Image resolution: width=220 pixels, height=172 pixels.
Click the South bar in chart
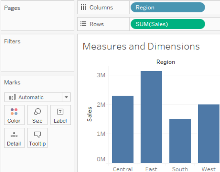pyautogui.click(x=180, y=141)
